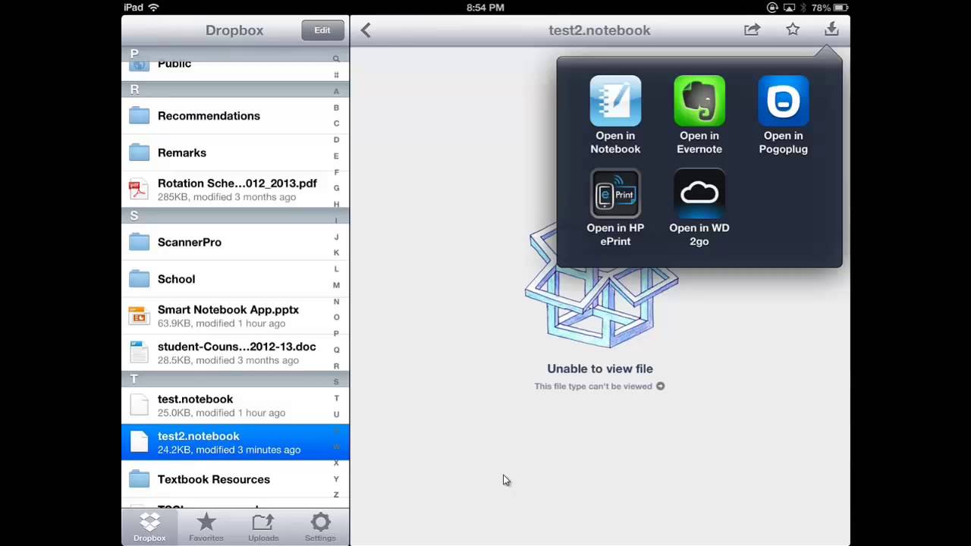The width and height of the screenshot is (971, 546).
Task: Switch to the Dropbox tab
Action: (149, 527)
